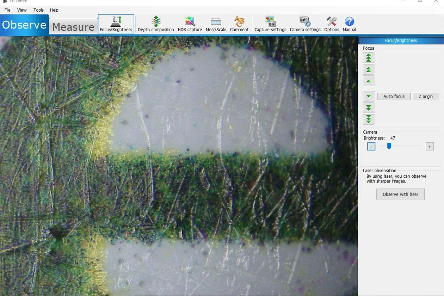Click the brightness value 47
Viewport: 444px width, 296px height.
coord(393,138)
